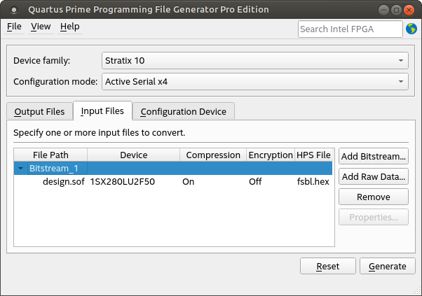This screenshot has width=422, height=296.
Task: Focus the Search Intel FPGA field
Action: point(350,29)
